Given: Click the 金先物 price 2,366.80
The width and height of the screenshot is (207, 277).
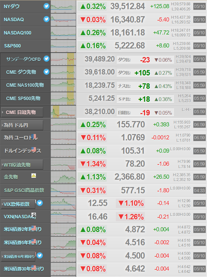Looking at the screenshot, I should click(130, 177).
